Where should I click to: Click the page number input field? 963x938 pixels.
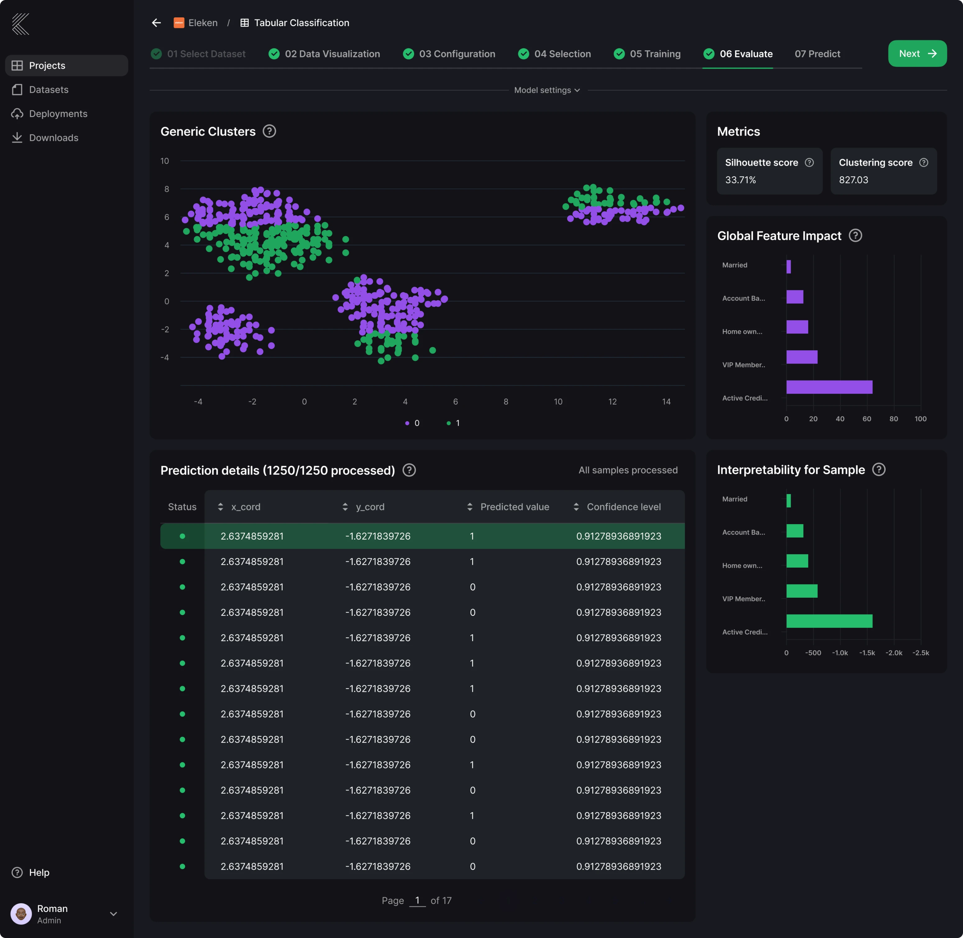[x=418, y=900]
